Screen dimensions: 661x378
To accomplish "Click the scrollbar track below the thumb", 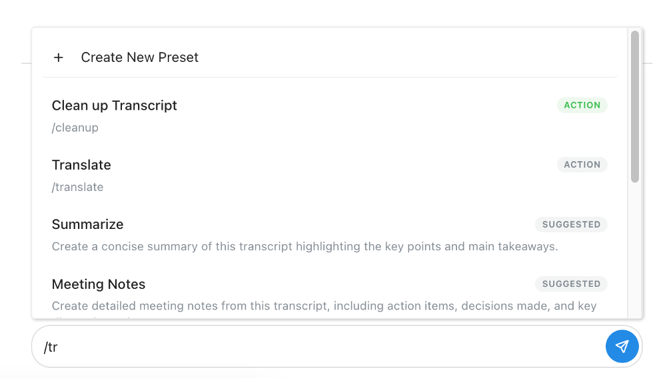I will 635,253.
